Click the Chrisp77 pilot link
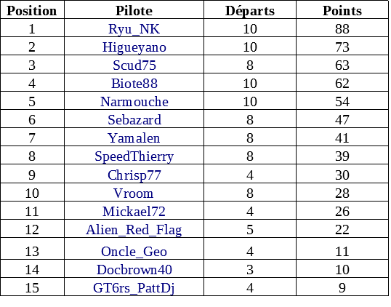The height and width of the screenshot is (307, 391). tap(134, 175)
